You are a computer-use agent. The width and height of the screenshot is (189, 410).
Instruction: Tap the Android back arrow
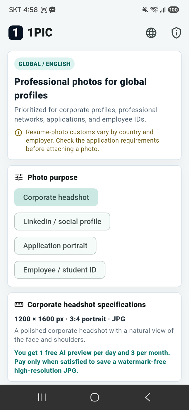coord(147,397)
